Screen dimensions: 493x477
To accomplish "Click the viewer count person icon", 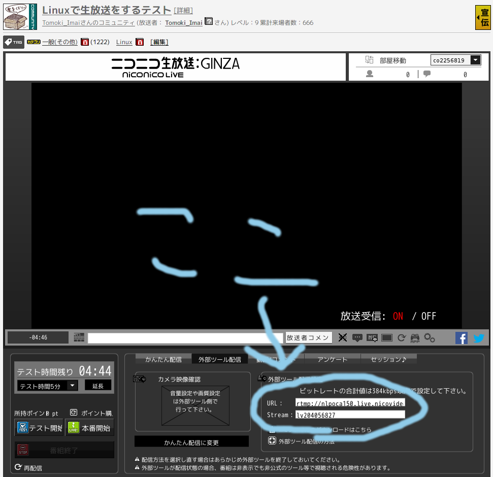I will click(x=370, y=74).
